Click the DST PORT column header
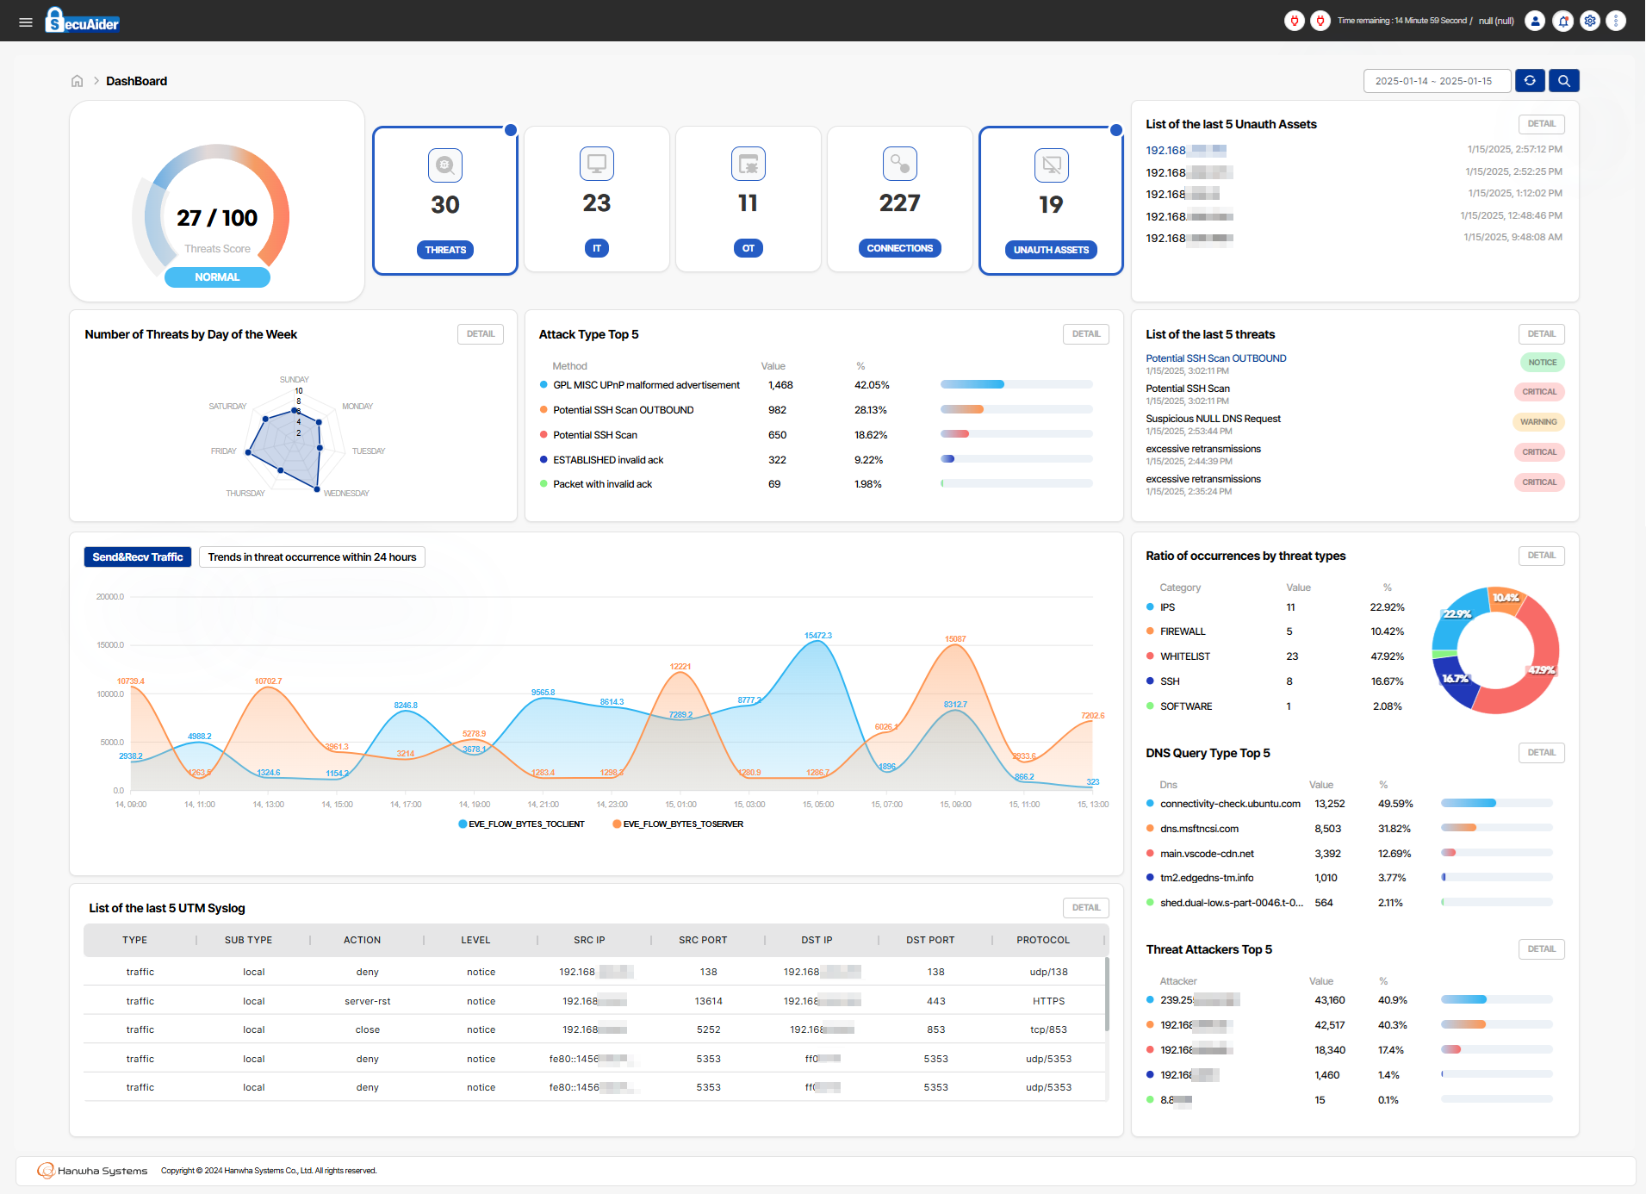1646x1194 pixels. [x=930, y=941]
